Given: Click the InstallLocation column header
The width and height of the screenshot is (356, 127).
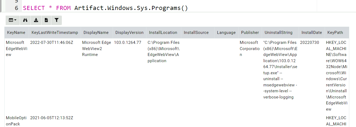Looking at the screenshot, I should coord(163,33).
